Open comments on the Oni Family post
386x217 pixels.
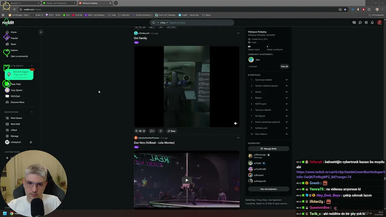[x=152, y=131]
